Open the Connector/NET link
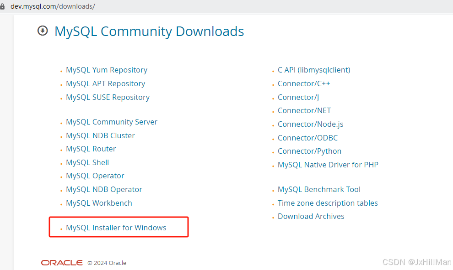The image size is (453, 270). tap(304, 110)
